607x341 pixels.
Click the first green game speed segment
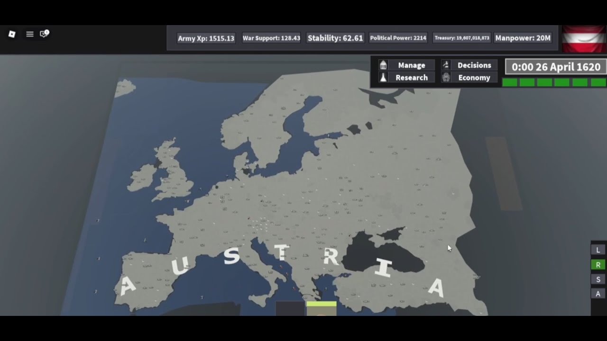(x=510, y=82)
